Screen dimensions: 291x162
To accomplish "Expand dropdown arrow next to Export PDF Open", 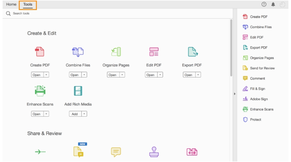I will click(x=198, y=75).
